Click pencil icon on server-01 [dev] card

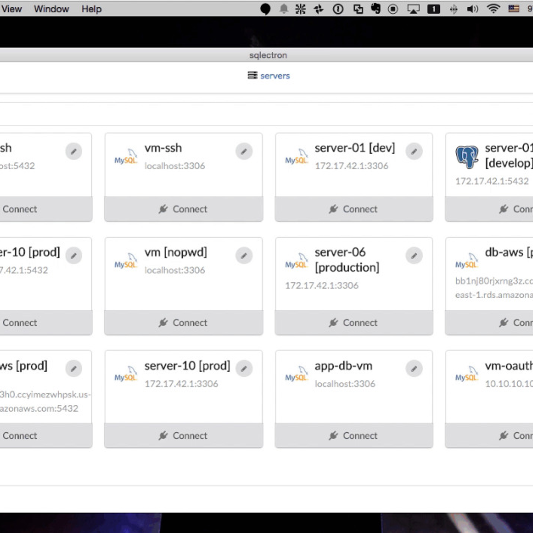coord(414,152)
